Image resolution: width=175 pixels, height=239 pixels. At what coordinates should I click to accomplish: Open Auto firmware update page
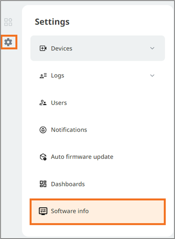tap(98, 157)
